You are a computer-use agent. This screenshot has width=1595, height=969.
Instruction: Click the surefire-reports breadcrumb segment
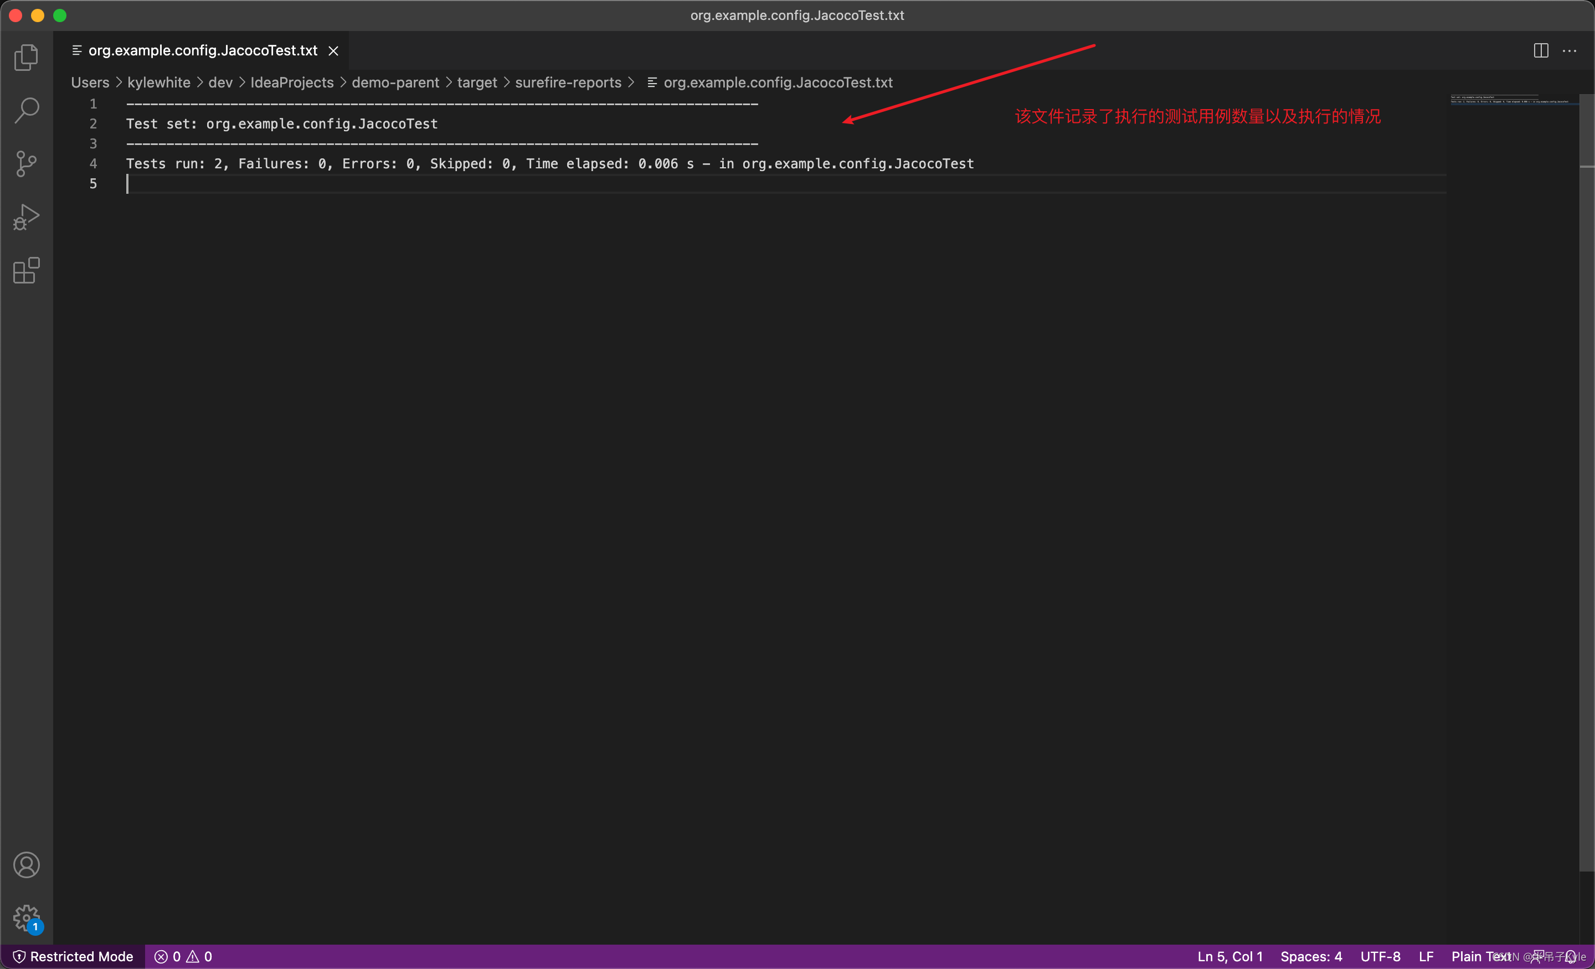tap(568, 82)
